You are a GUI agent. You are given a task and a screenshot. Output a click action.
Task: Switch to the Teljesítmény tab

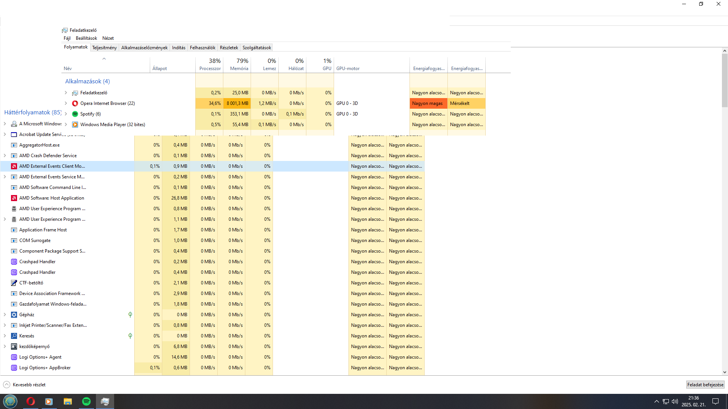tap(105, 48)
